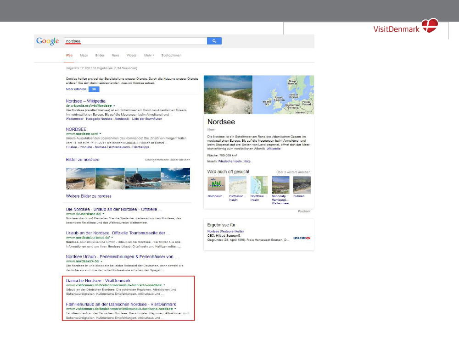459x344 pixels.
Task: Open the knowledge panel dune photo
Action: pos(228,95)
